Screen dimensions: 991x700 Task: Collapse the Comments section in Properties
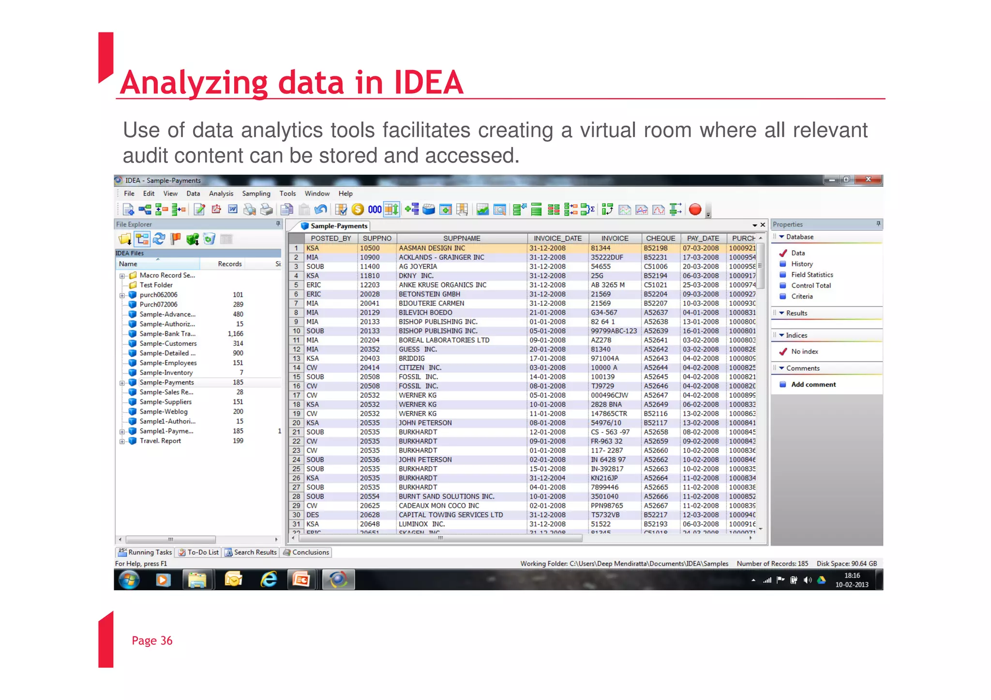tap(781, 368)
